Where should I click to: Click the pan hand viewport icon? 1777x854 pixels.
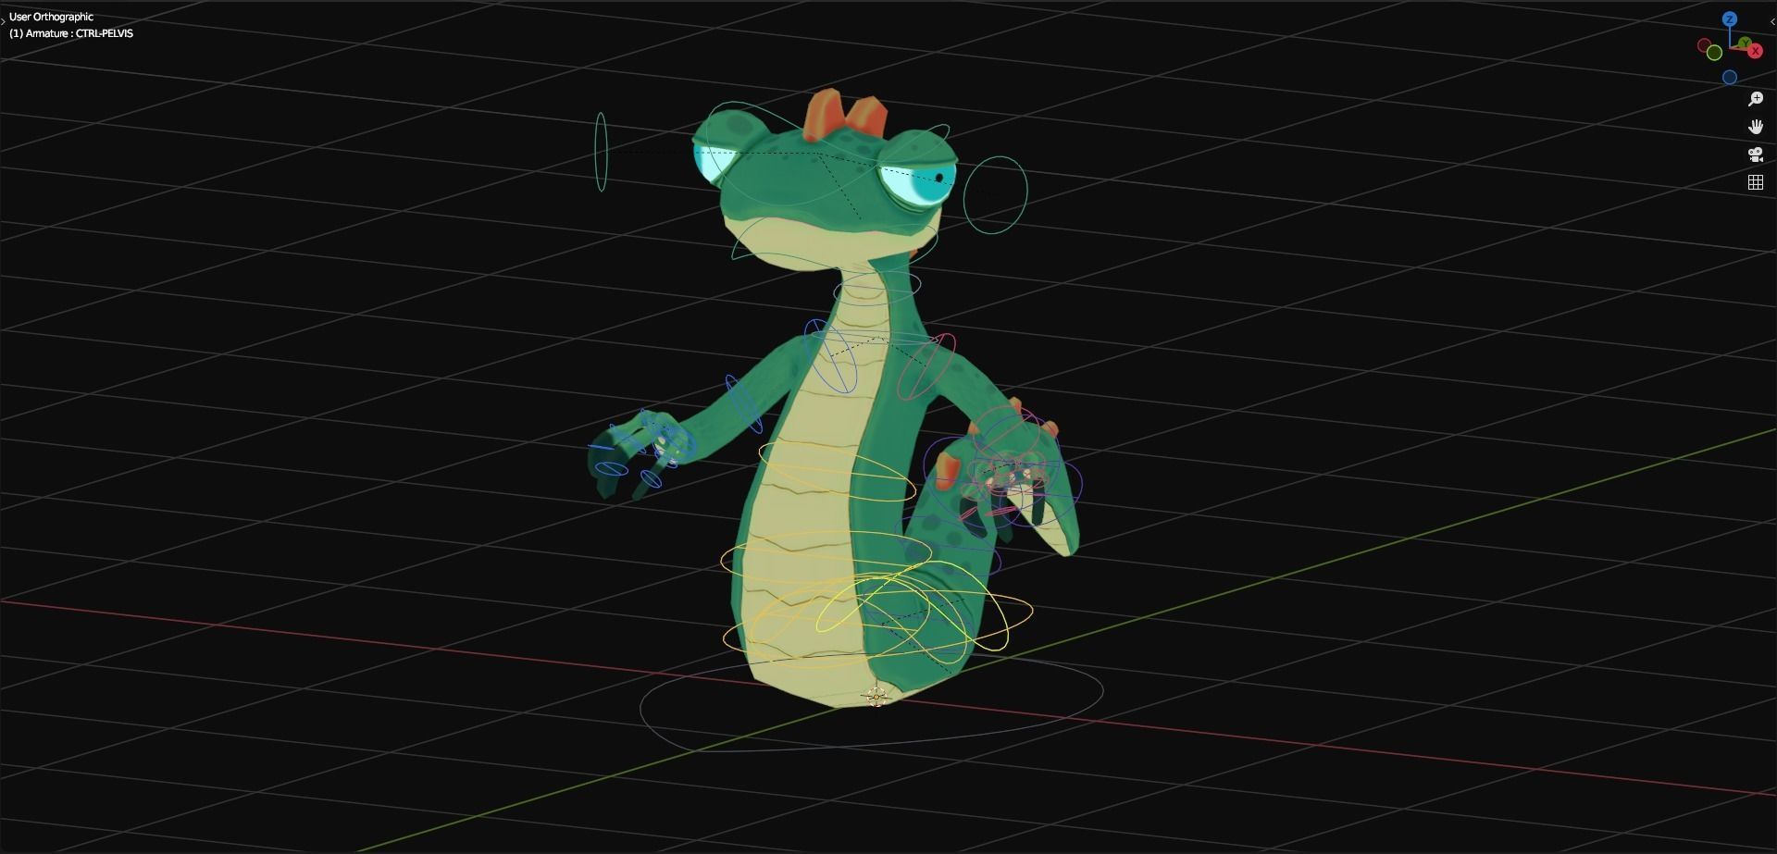click(1755, 127)
